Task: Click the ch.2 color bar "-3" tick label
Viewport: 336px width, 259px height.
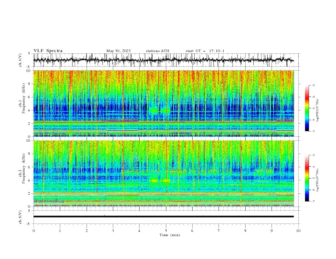Action: [x=313, y=155]
